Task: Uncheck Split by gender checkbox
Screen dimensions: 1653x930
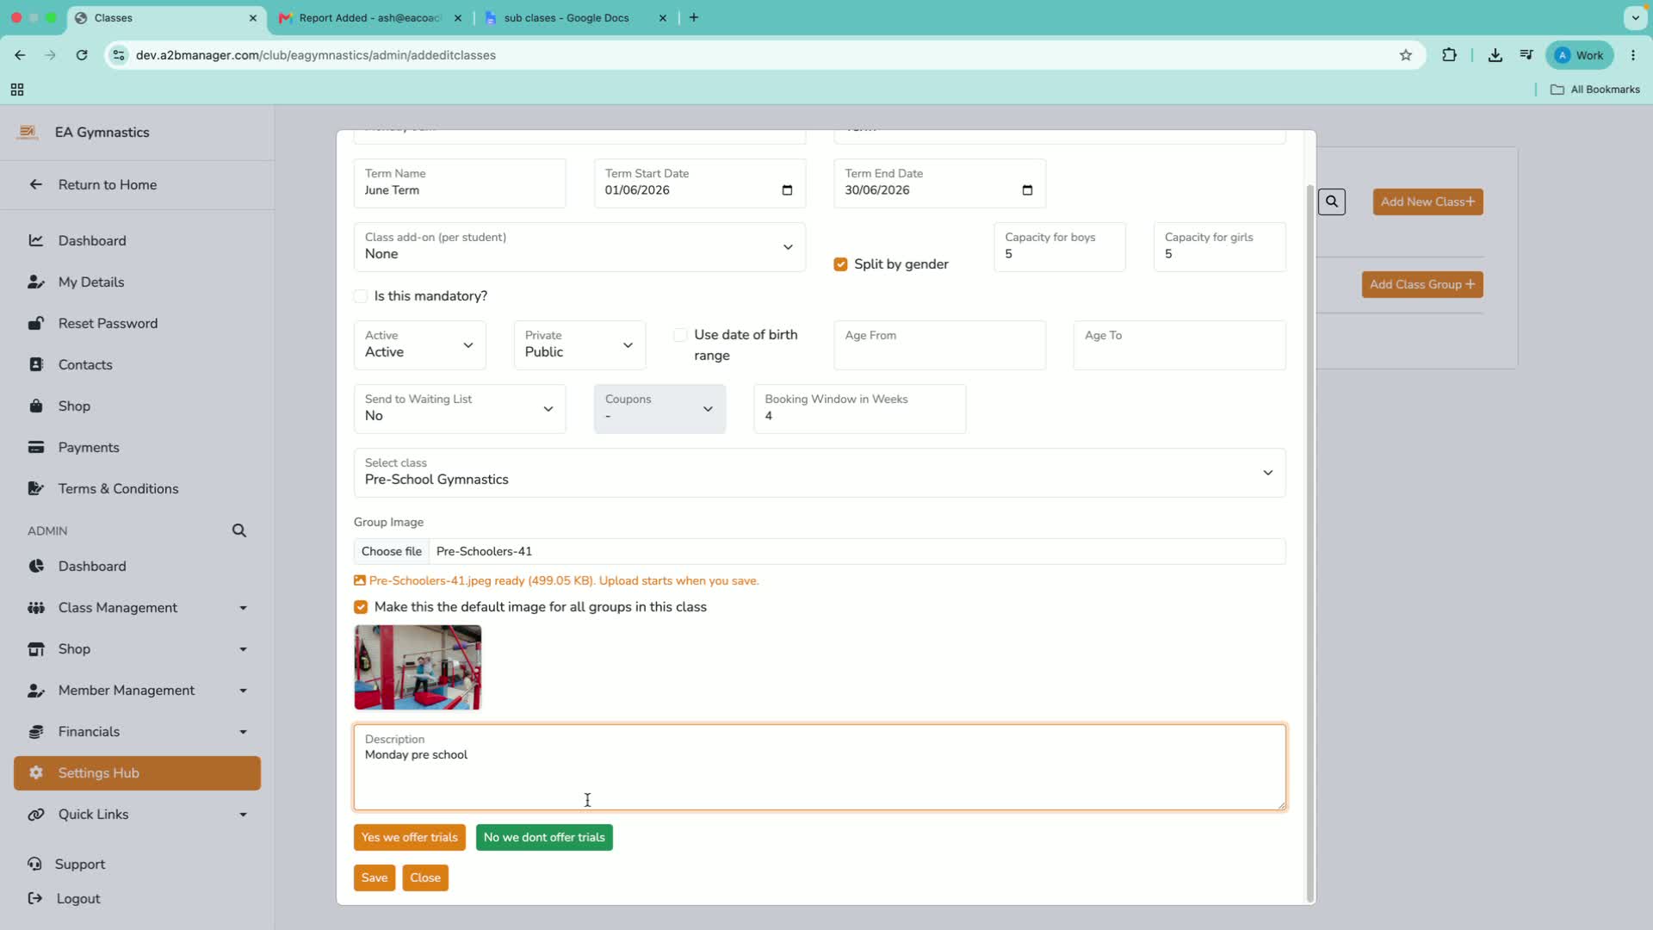Action: click(x=841, y=264)
